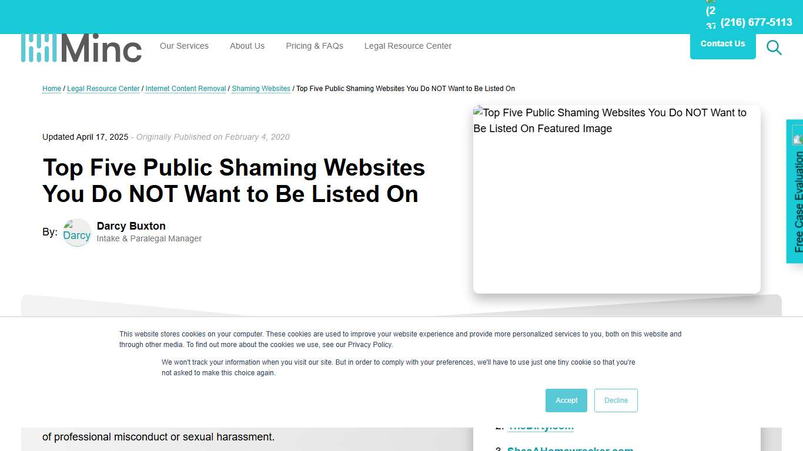This screenshot has width=803, height=451.
Task: Call the (216) 677-5113 phone link
Action: [757, 22]
